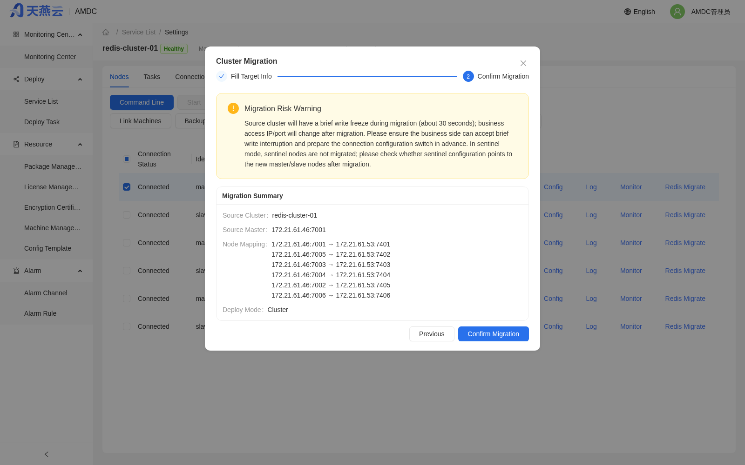Open Config link in last row
Viewport: 745px width, 465px height.
tap(553, 326)
